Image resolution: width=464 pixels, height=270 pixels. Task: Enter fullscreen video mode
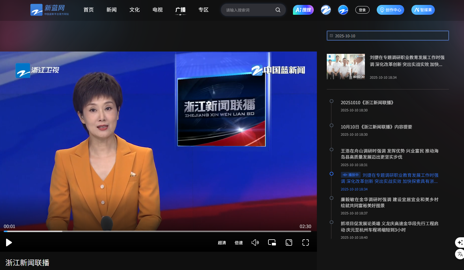(306, 243)
